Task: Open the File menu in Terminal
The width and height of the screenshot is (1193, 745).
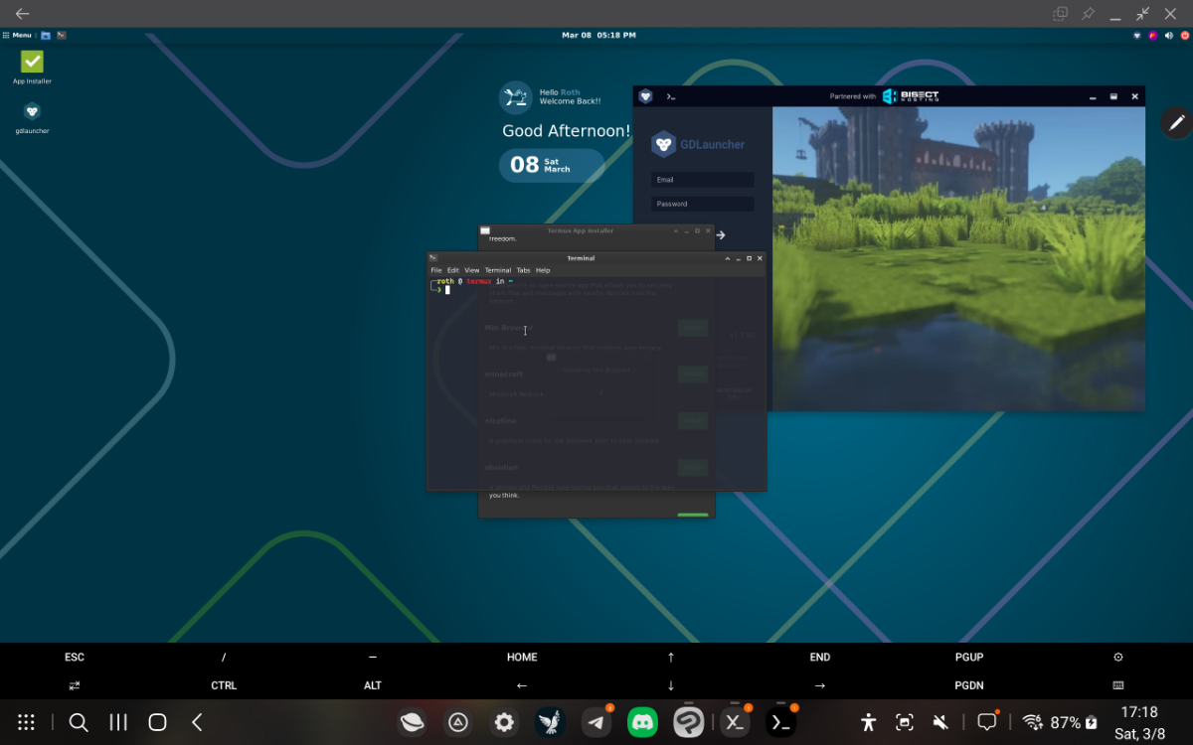Action: [x=436, y=270]
